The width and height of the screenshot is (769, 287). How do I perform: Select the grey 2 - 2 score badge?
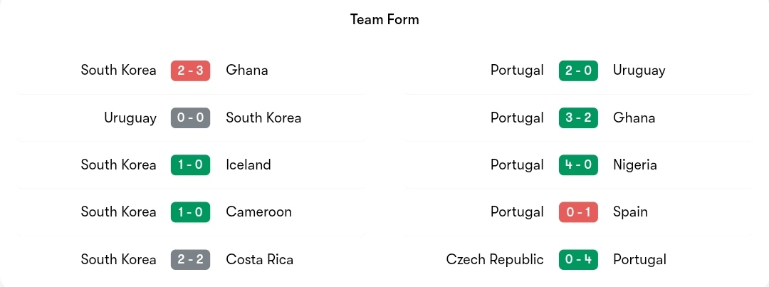(x=190, y=259)
